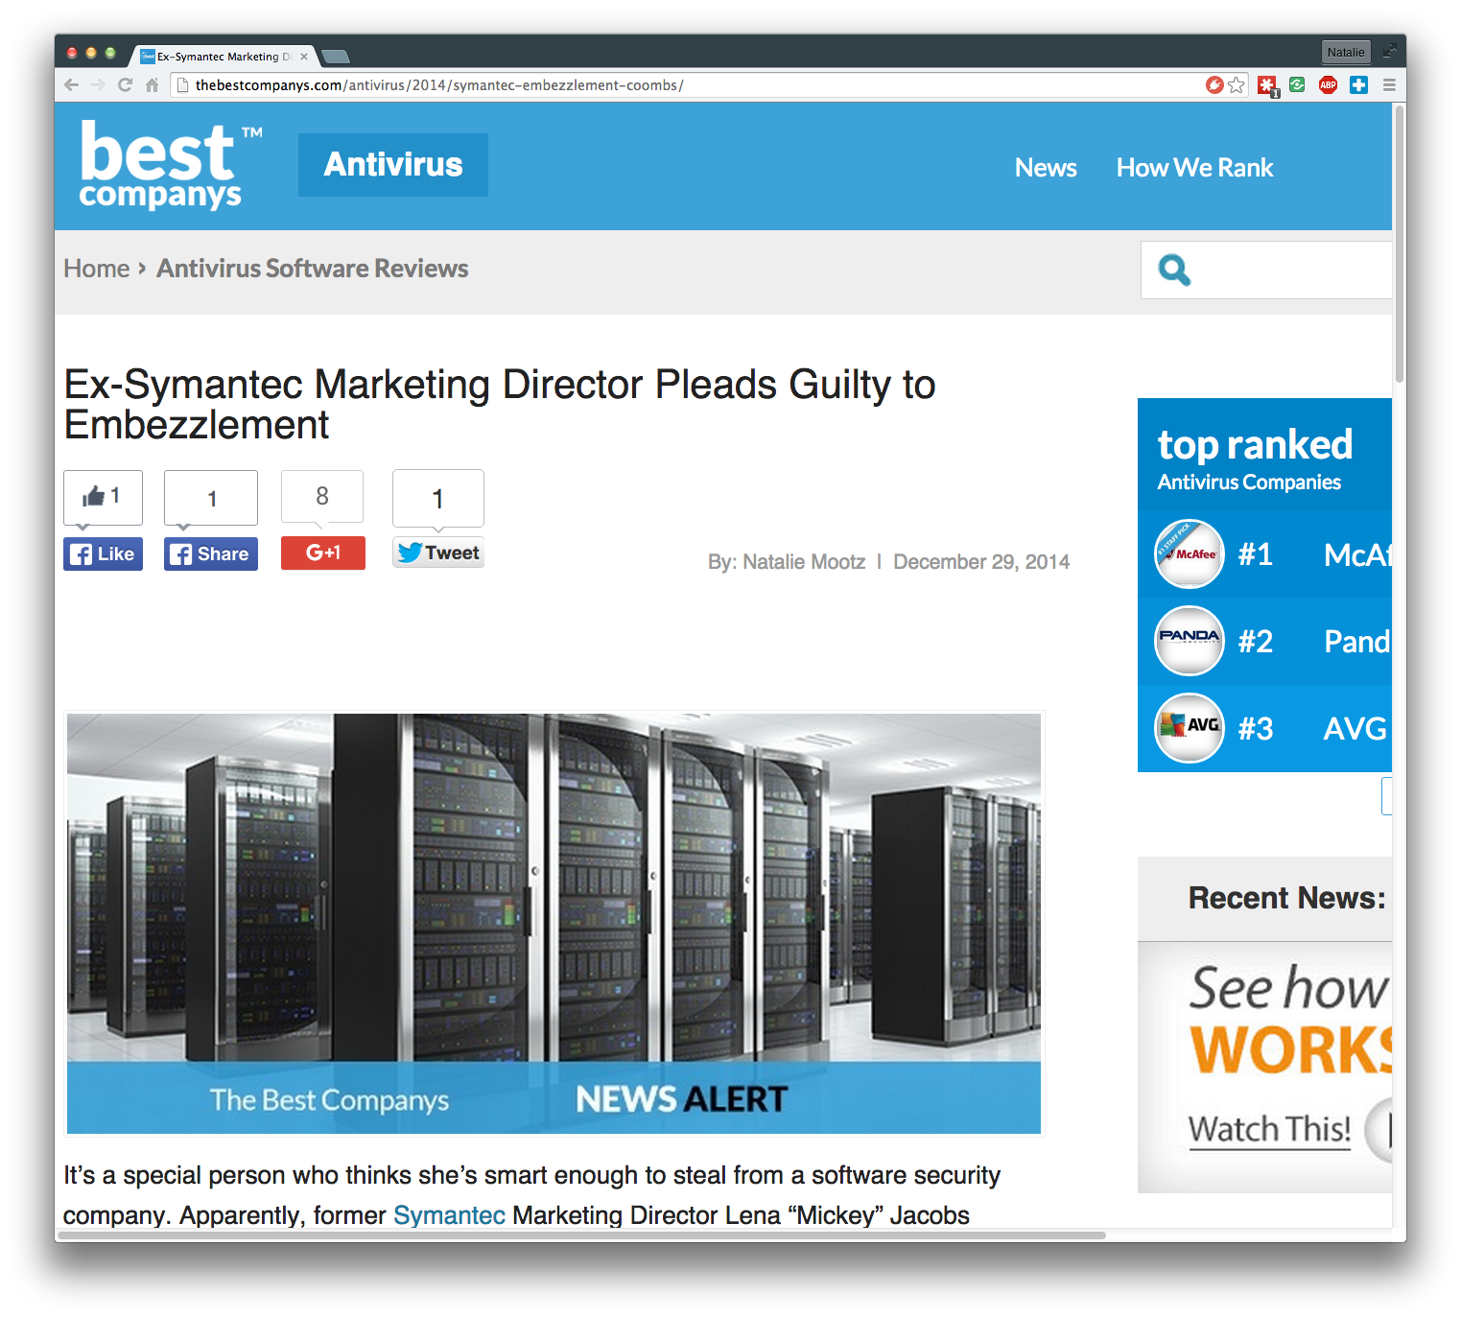Click the Facebook share count bubble
Viewport: 1461px width, 1318px height.
point(211,498)
